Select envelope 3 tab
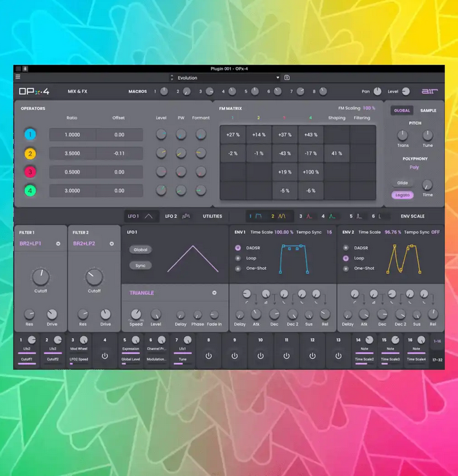The width and height of the screenshot is (458, 476). coord(306,216)
